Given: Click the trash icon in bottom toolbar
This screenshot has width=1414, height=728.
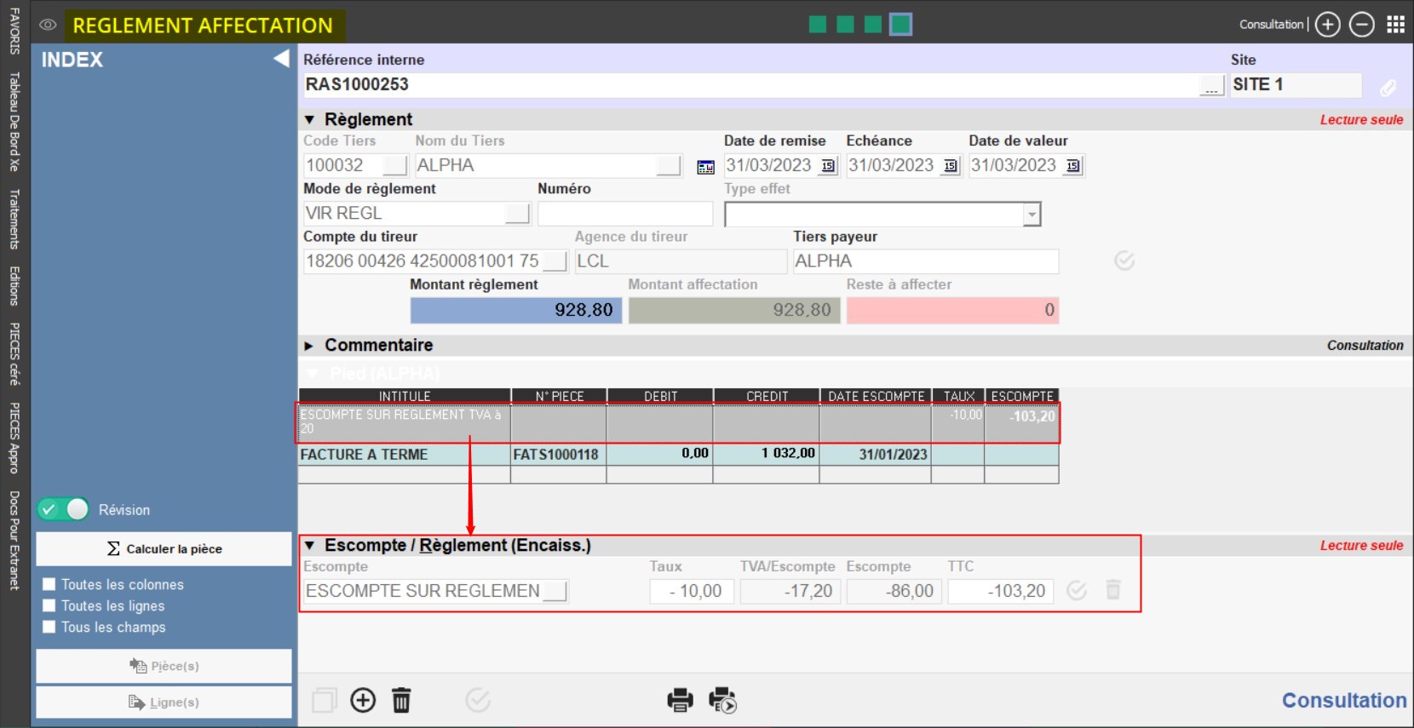Looking at the screenshot, I should coord(401,700).
